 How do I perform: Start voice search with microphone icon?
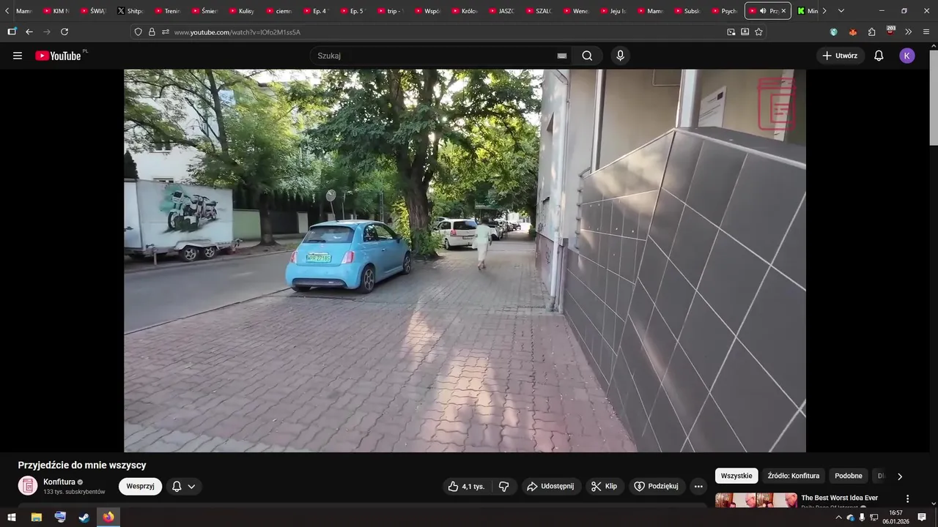(x=621, y=56)
